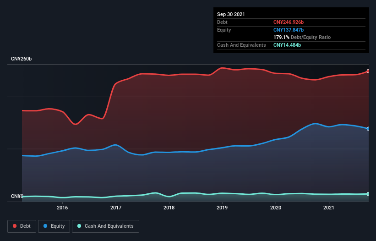Toggle the Equity series legend button

pos(54,226)
